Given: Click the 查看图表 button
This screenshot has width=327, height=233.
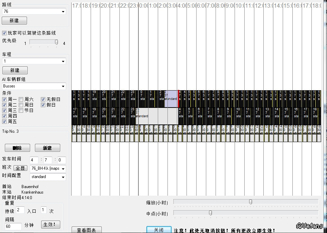Looking at the screenshot, I should coord(87,230).
